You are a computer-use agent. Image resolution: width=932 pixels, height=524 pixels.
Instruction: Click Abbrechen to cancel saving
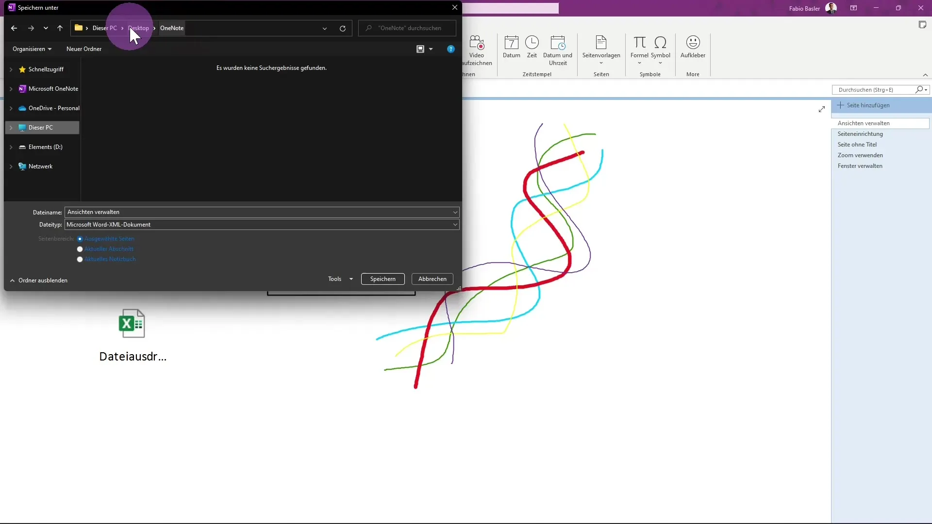pos(432,279)
